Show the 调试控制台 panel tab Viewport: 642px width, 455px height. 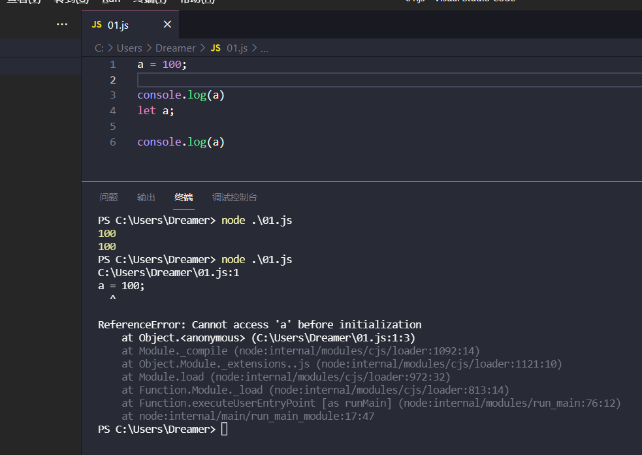234,197
